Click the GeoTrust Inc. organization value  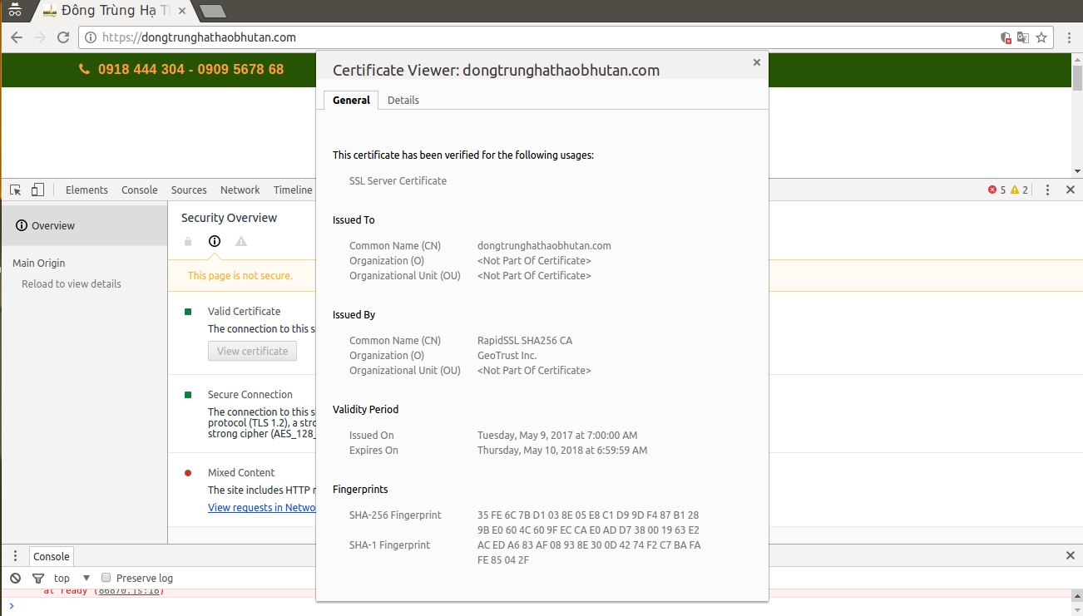click(507, 355)
